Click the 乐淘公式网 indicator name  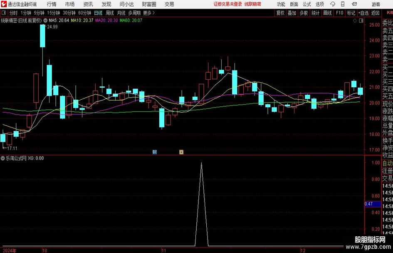pyautogui.click(x=16, y=158)
